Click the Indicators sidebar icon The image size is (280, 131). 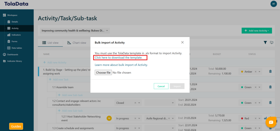(9, 35)
